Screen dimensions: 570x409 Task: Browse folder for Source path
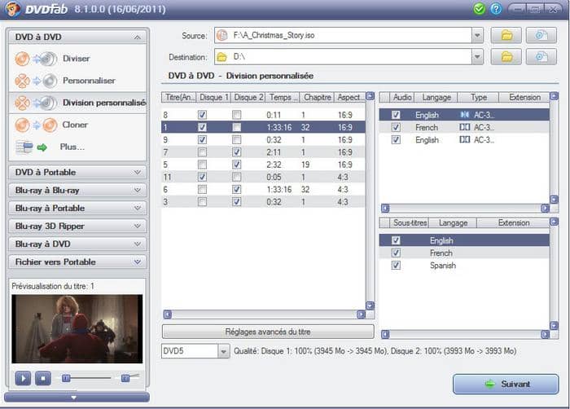click(x=506, y=36)
